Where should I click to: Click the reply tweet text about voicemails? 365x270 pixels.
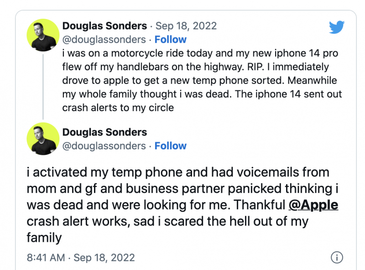[x=182, y=205]
